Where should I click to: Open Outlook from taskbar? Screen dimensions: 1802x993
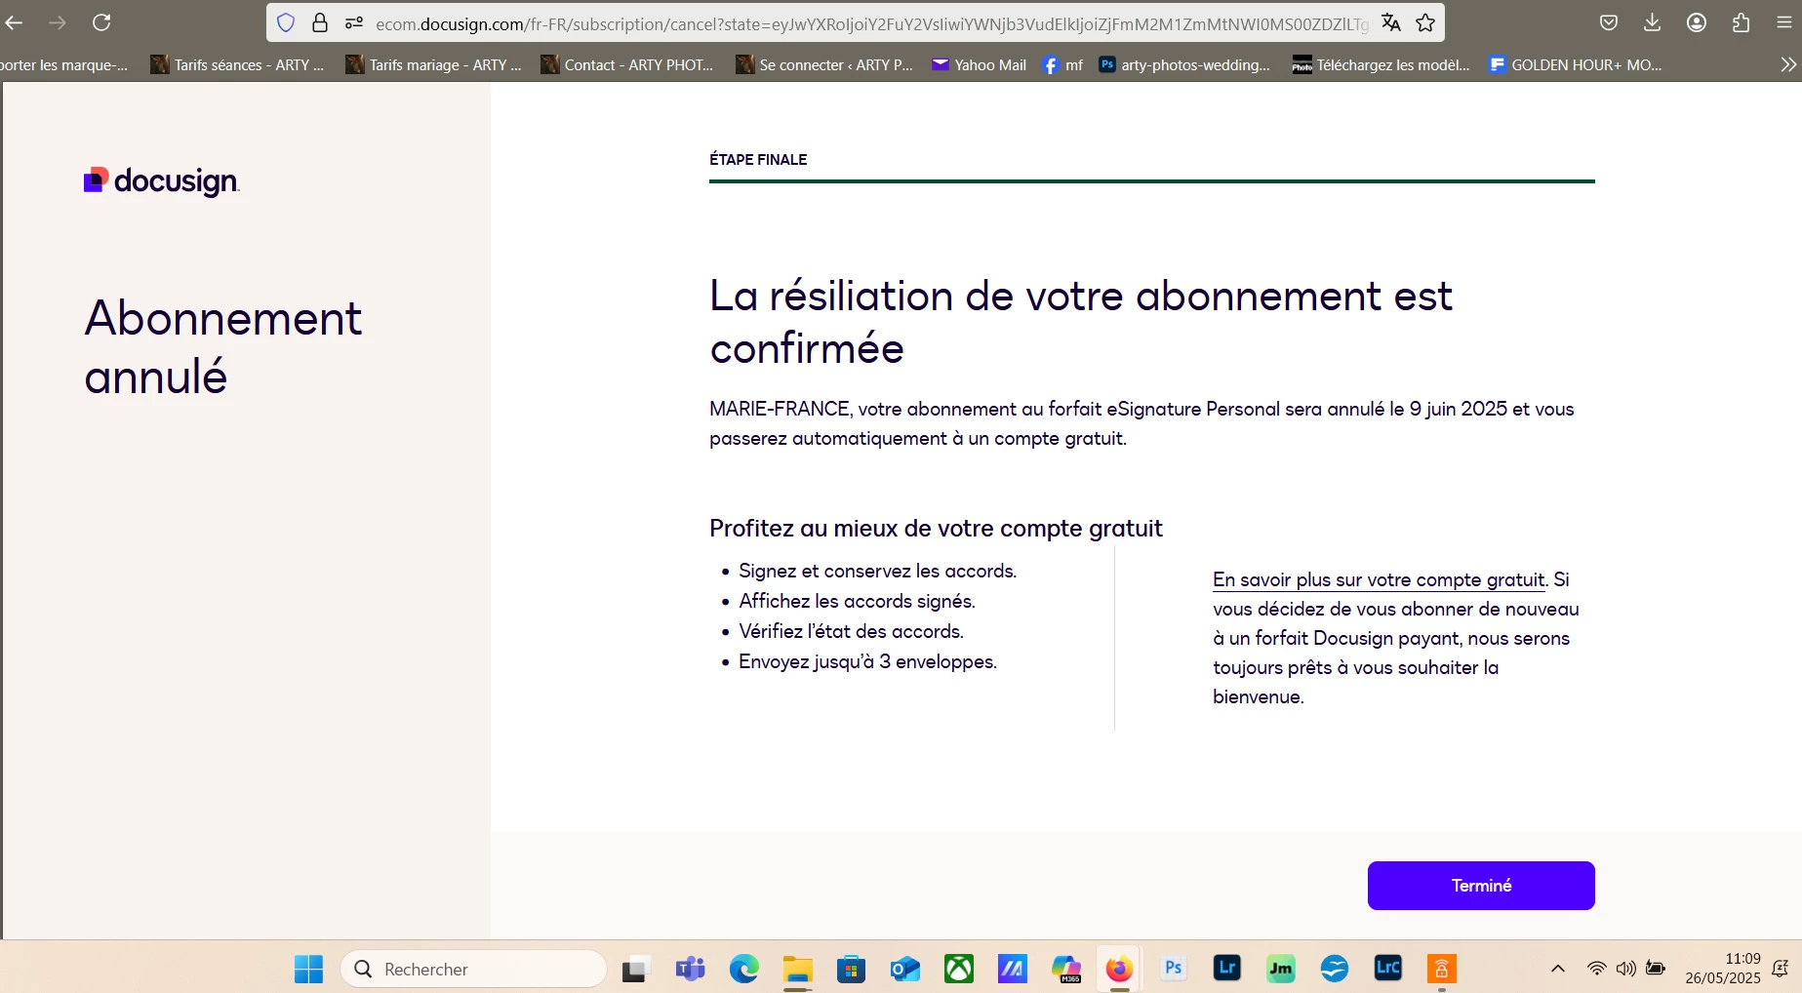[x=904, y=969]
